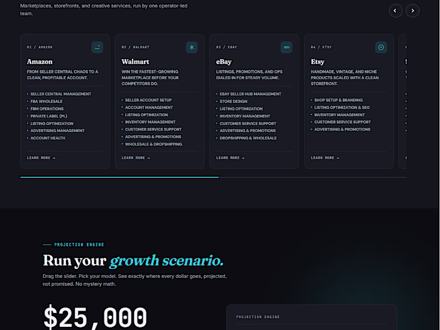Click 'Marketplaces, storefronts' intro paragraph
The width and height of the screenshot is (440, 330).
[104, 9]
